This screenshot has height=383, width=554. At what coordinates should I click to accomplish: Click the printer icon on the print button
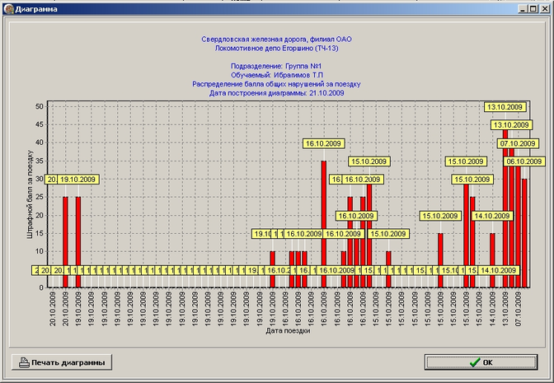pos(25,362)
